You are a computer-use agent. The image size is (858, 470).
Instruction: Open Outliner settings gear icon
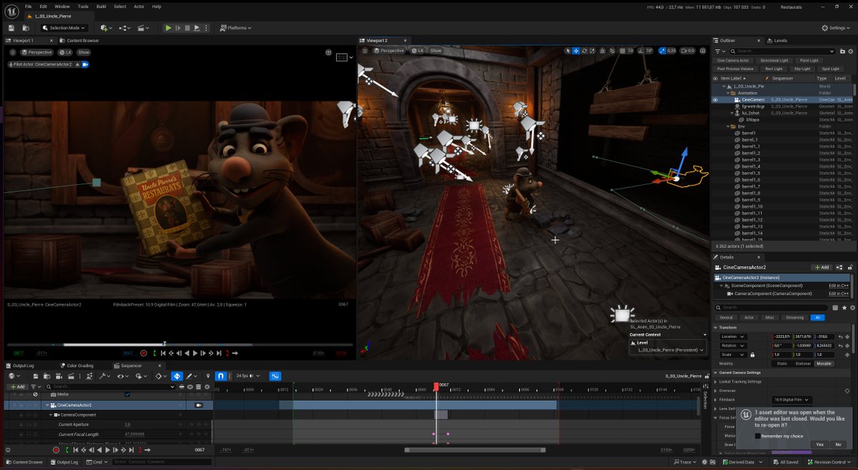click(851, 51)
